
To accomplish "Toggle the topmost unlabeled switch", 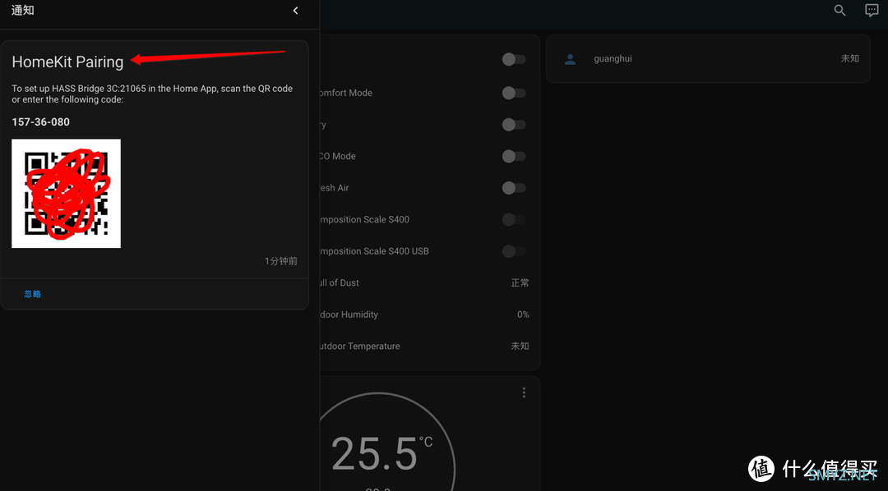I will [x=514, y=59].
